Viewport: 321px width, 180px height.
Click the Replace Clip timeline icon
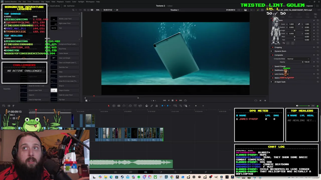click(x=140, y=106)
